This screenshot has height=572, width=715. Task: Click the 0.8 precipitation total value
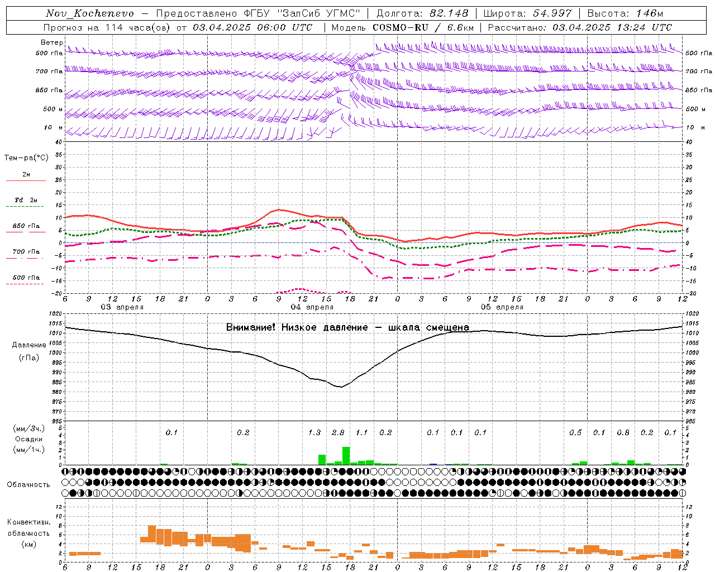click(623, 432)
